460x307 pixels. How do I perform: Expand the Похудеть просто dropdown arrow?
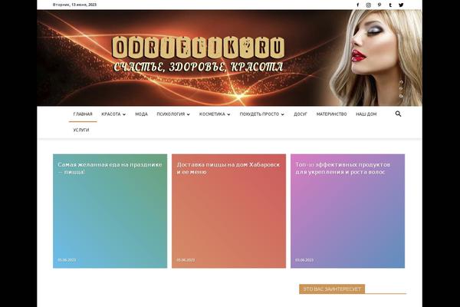(x=282, y=114)
